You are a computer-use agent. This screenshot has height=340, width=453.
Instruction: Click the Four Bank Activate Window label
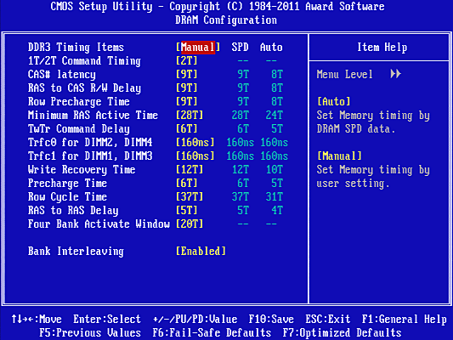pyautogui.click(x=99, y=224)
